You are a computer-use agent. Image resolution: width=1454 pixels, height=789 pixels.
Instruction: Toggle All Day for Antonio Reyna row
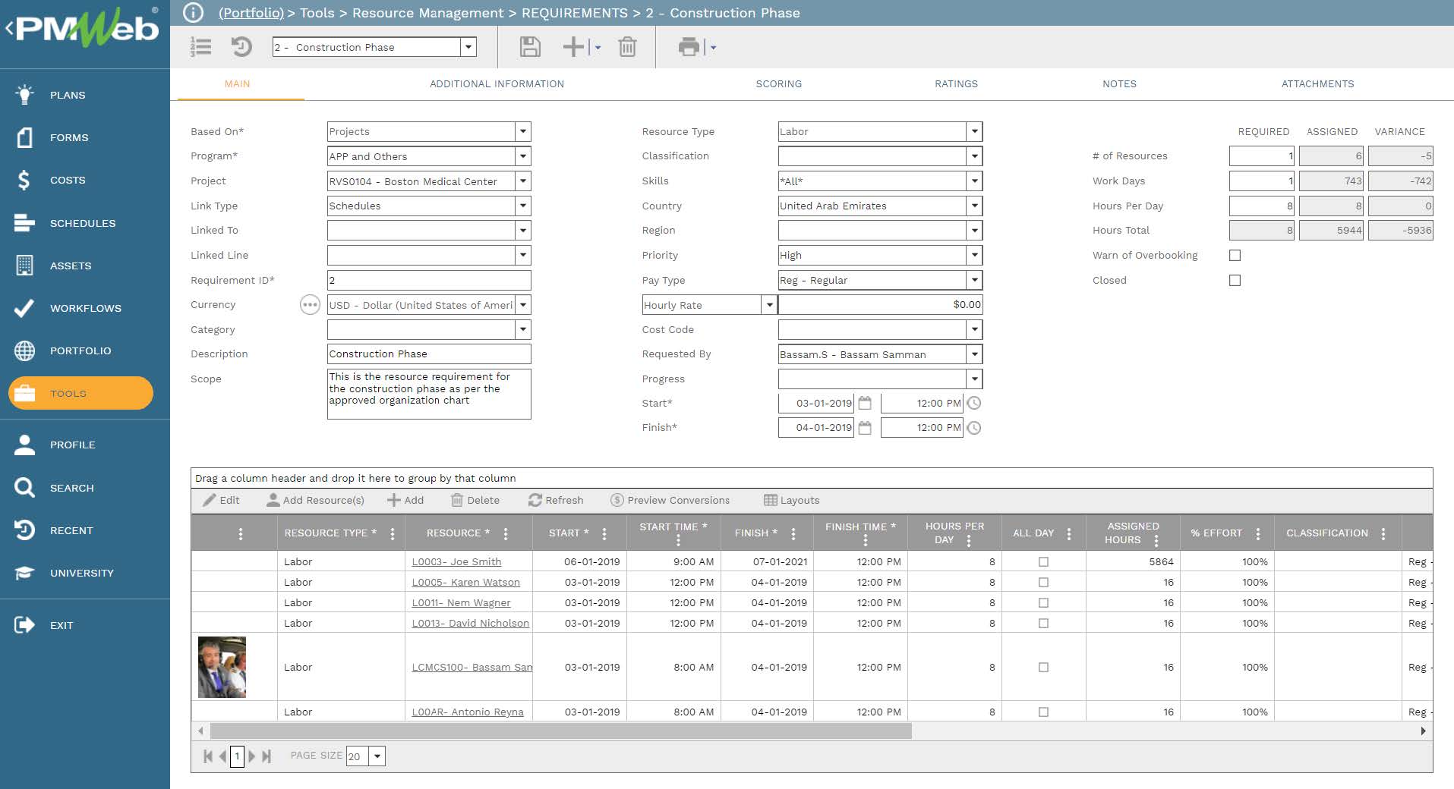(x=1043, y=712)
